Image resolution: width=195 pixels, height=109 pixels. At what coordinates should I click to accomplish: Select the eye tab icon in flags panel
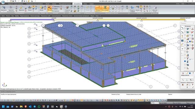(x=182, y=49)
